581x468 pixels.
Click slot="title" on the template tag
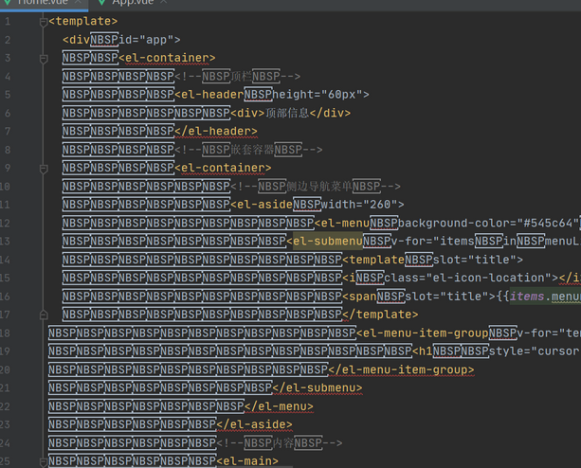(x=474, y=260)
